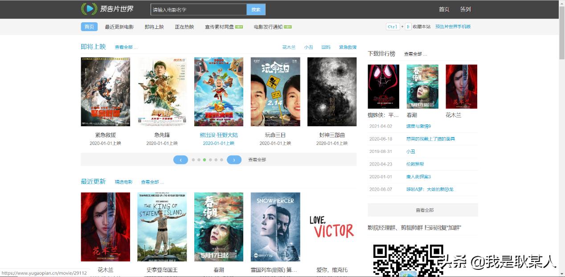Open the 急先锋 movie poster

coord(162,92)
